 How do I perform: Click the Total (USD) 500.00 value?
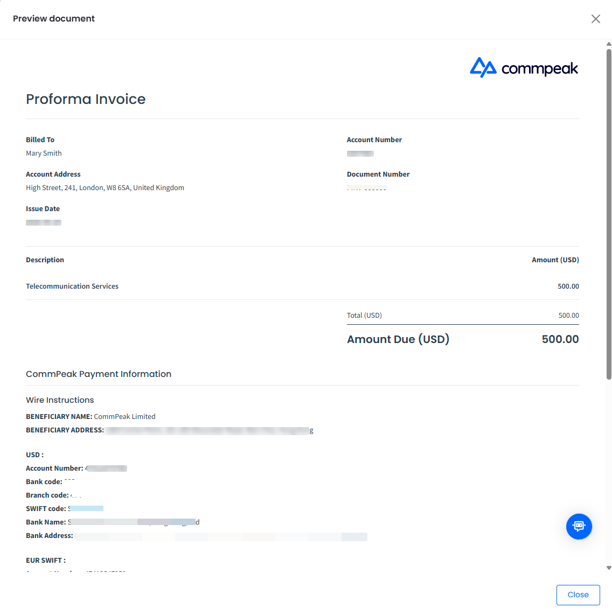click(x=568, y=316)
